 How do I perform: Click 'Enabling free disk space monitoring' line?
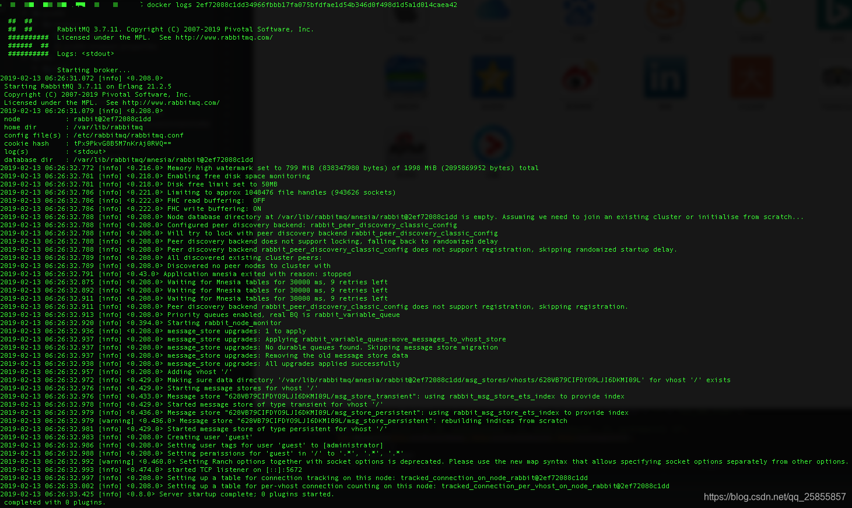pyautogui.click(x=155, y=176)
